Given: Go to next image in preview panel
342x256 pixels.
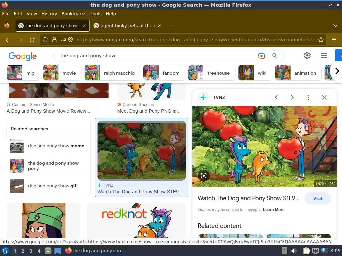Looking at the screenshot, I should (x=292, y=97).
